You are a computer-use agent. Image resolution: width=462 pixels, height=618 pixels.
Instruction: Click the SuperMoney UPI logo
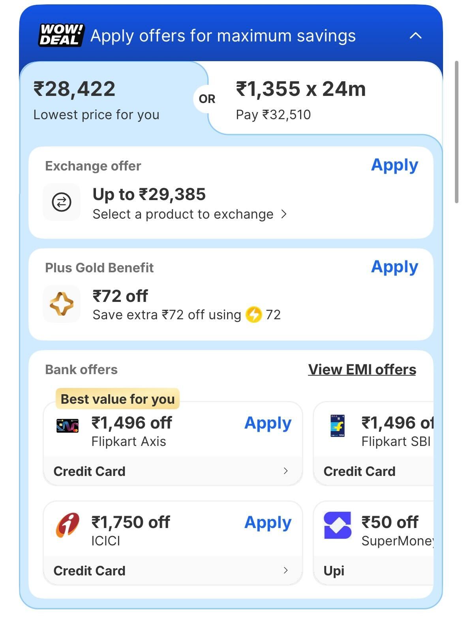click(337, 525)
